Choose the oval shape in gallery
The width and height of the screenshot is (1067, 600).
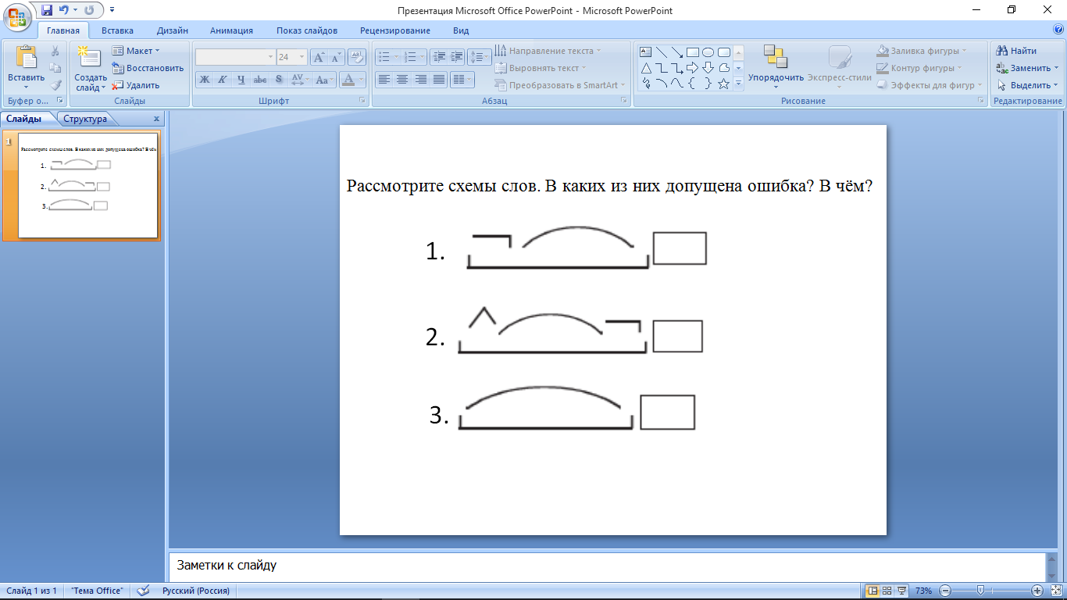[708, 52]
